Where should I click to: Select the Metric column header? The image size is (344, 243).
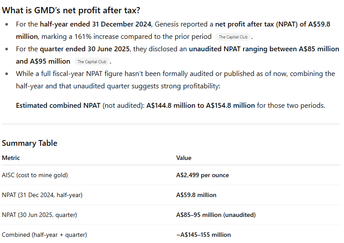11,158
